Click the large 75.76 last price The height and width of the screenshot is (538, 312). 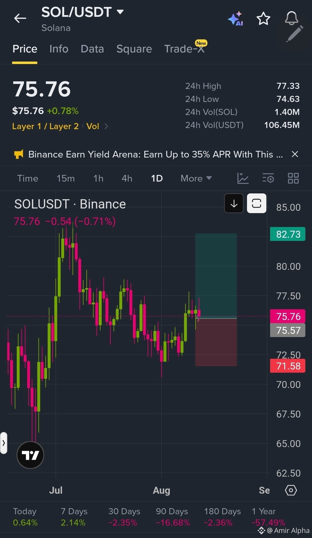[x=42, y=89]
